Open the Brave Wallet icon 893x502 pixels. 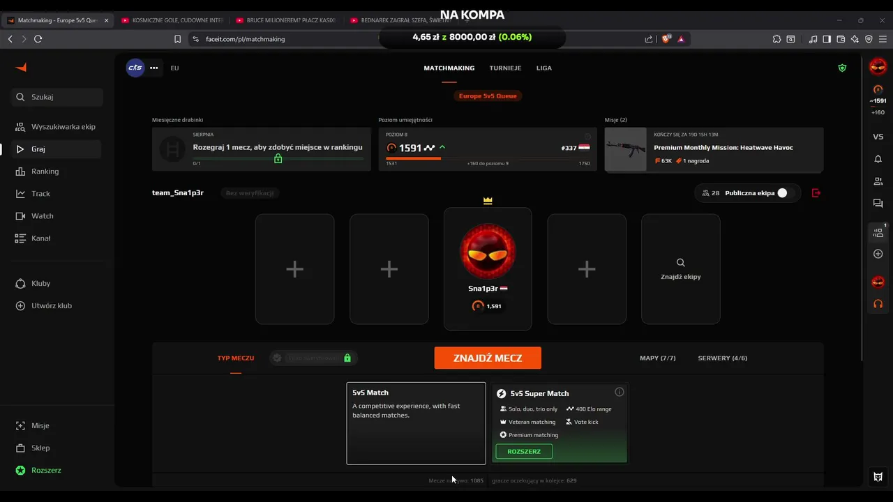(841, 39)
